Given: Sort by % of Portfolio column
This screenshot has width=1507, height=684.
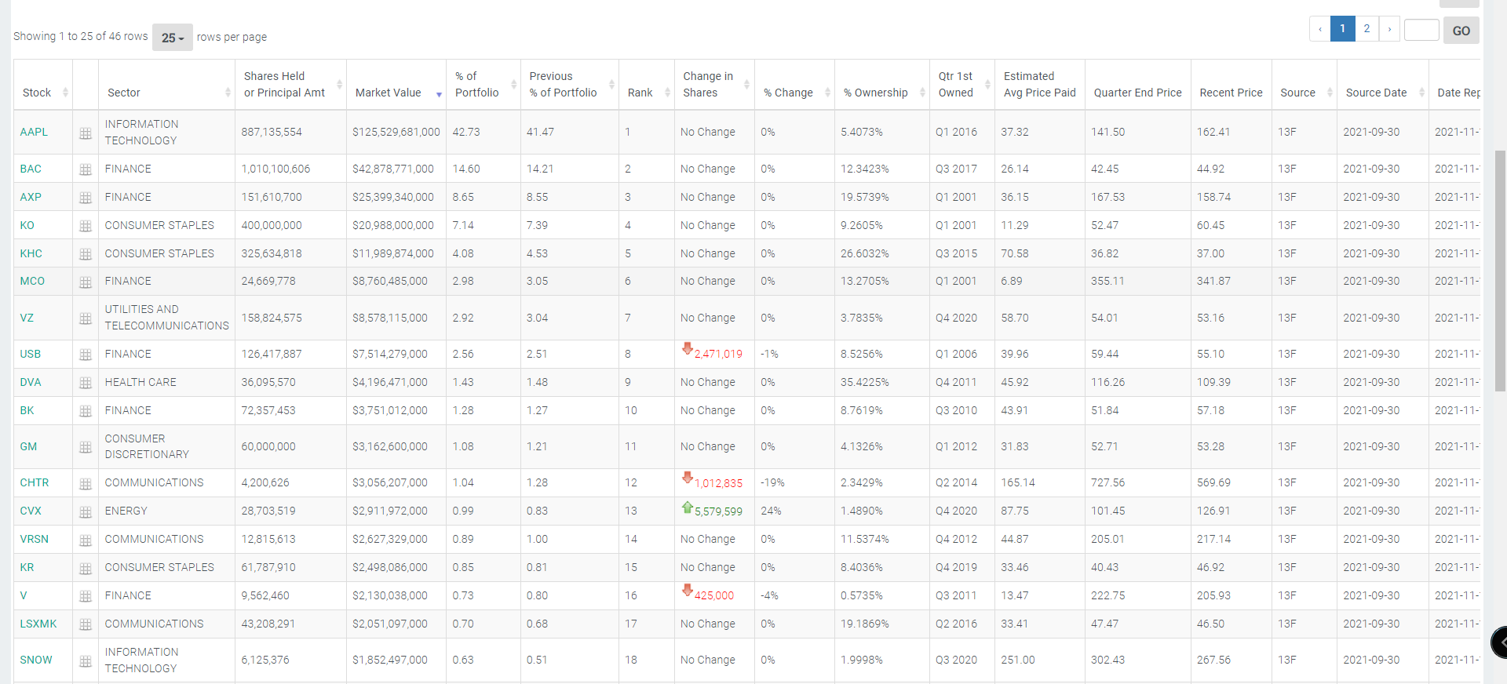Looking at the screenshot, I should [483, 85].
